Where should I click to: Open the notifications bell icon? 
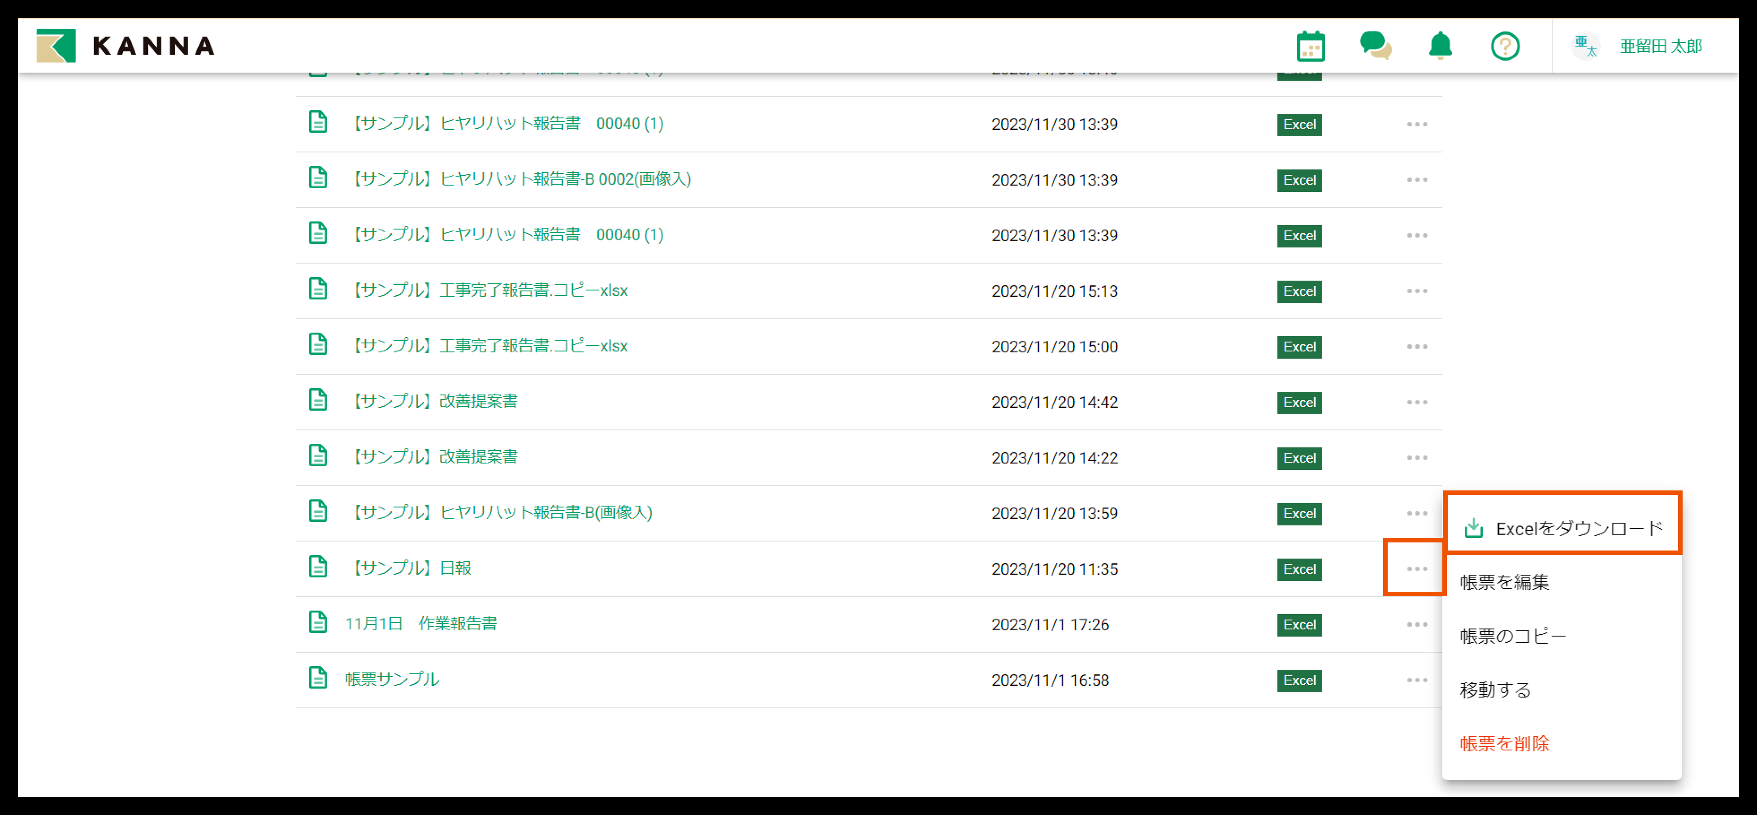coord(1440,46)
